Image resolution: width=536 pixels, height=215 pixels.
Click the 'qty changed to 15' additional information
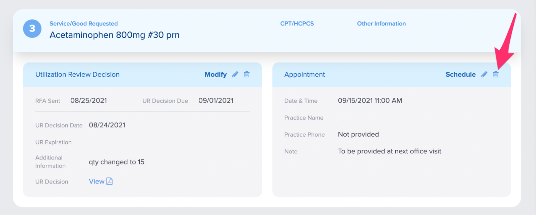click(x=116, y=162)
